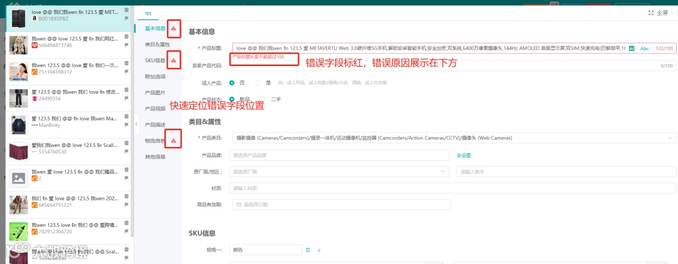Select the thumbnail of product 566494873746
678x264 pixels.
(19, 45)
